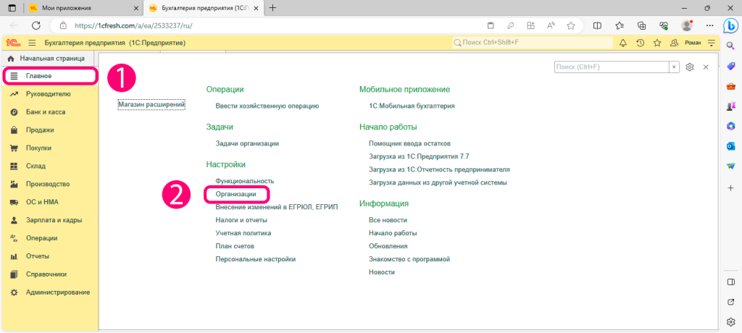Open Начало работы link under Информация

393,233
